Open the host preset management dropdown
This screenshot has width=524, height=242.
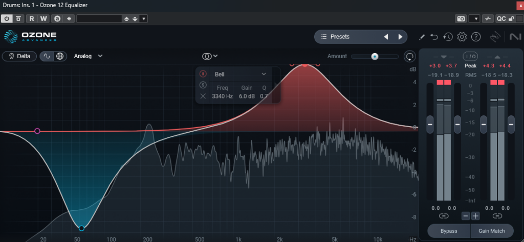click(144, 19)
